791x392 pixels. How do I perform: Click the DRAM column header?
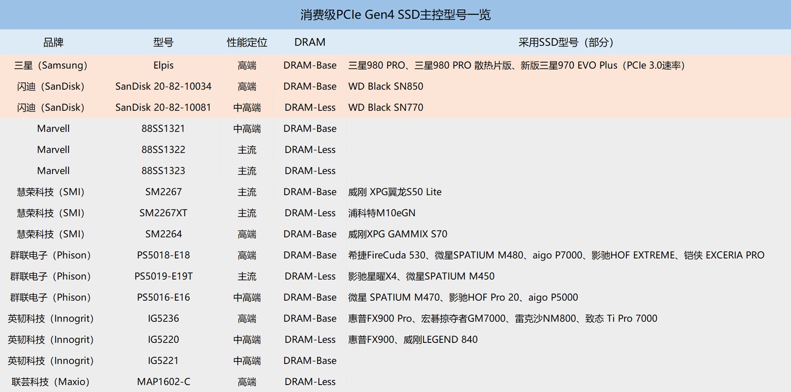tap(310, 43)
